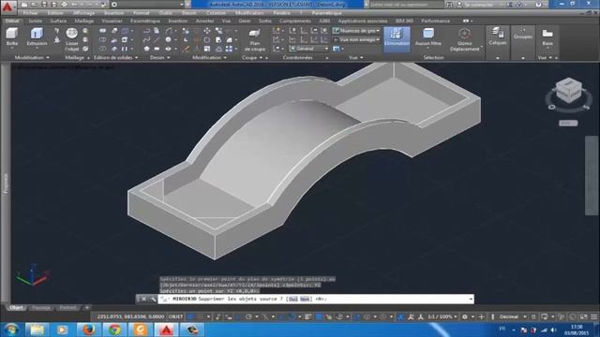Open the 1:1 / 100% annotation scale dropdown
This screenshot has height=337, width=600.
click(x=442, y=316)
